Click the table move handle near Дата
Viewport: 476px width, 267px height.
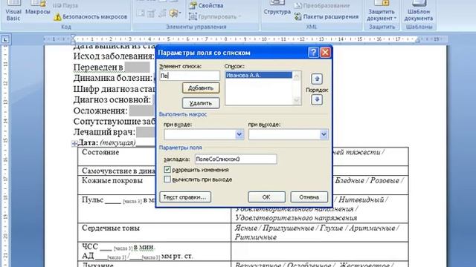74,143
